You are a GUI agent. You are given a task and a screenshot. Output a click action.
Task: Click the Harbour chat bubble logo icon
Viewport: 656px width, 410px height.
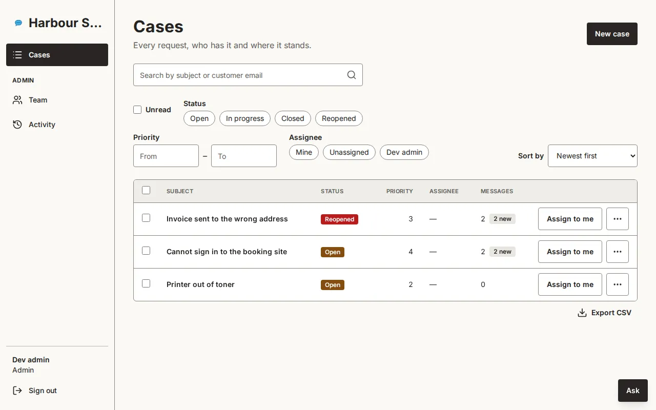[x=18, y=23]
